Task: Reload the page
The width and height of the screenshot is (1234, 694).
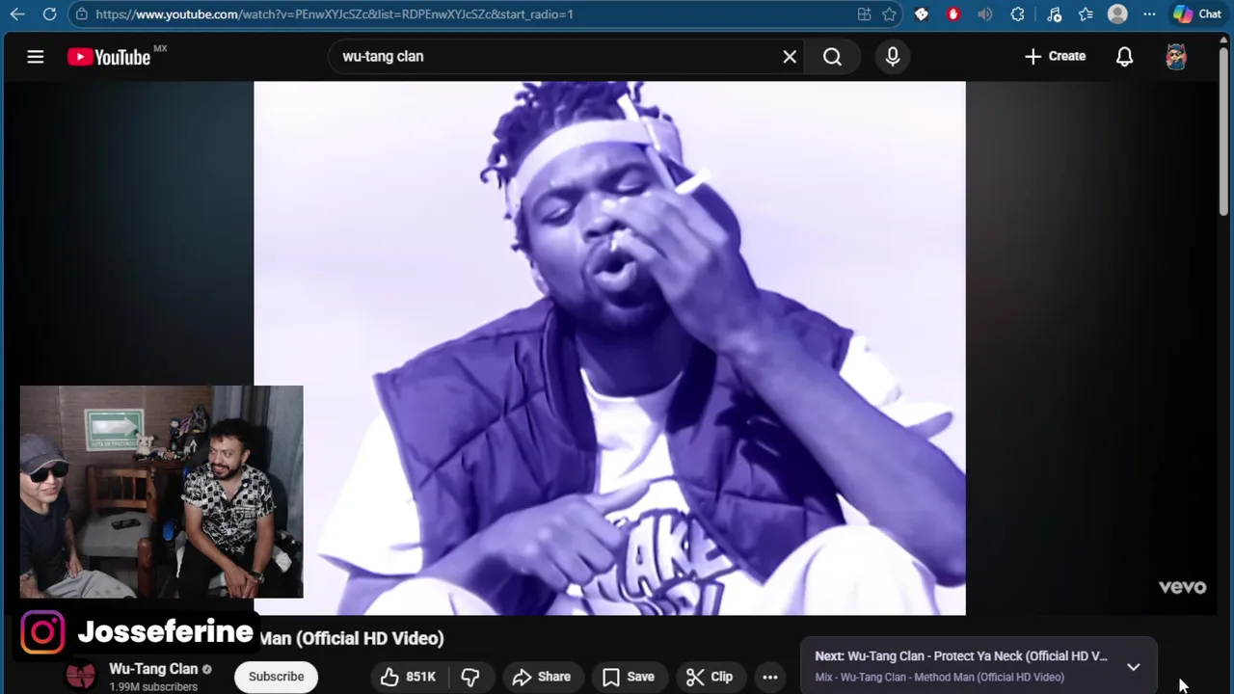Action: [x=49, y=14]
